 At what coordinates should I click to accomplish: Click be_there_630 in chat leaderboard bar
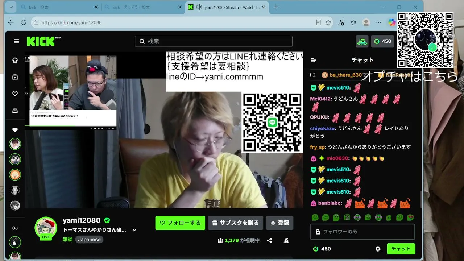[x=346, y=75]
